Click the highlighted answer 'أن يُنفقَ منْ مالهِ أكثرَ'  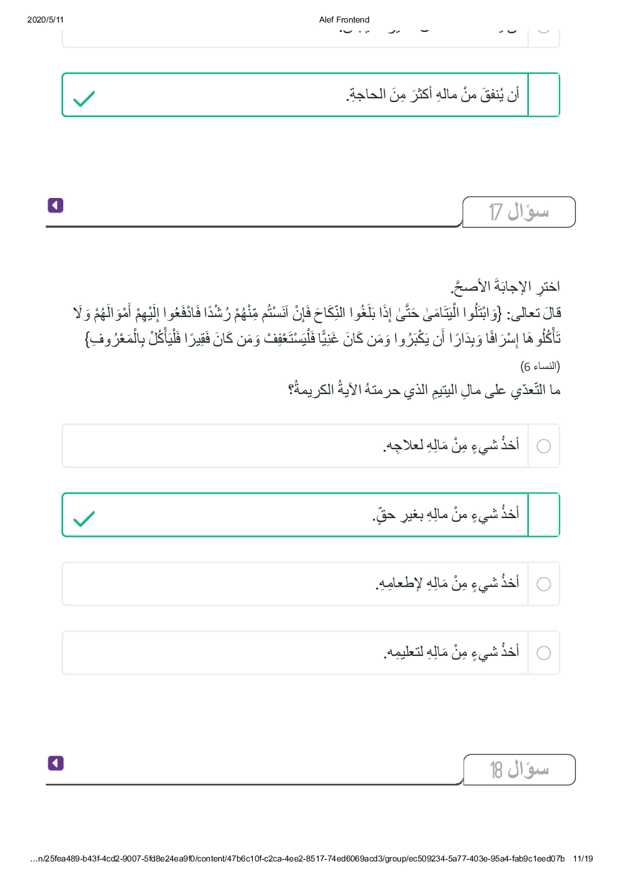point(433,95)
